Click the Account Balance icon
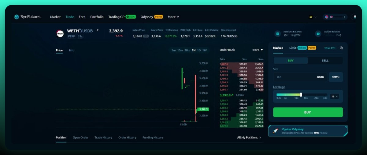This screenshot has height=155, width=367. click(x=277, y=33)
